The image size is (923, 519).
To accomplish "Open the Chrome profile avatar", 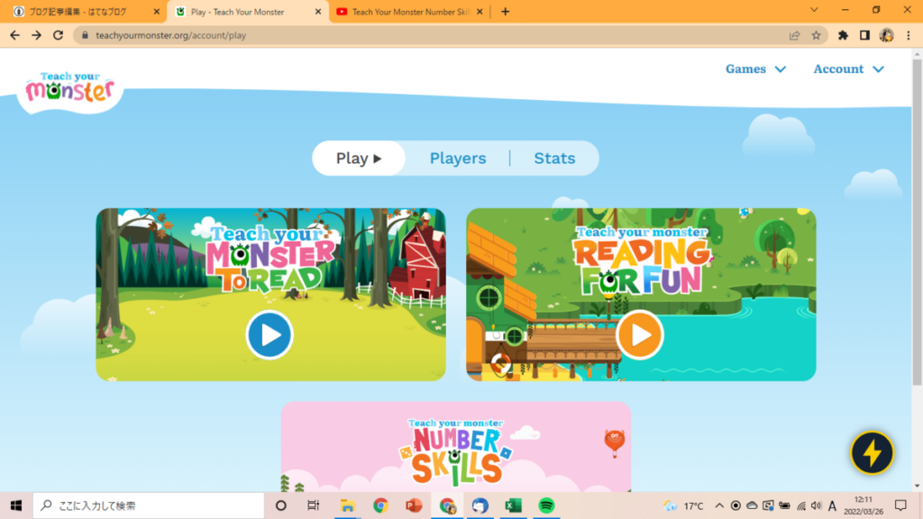I will click(887, 35).
